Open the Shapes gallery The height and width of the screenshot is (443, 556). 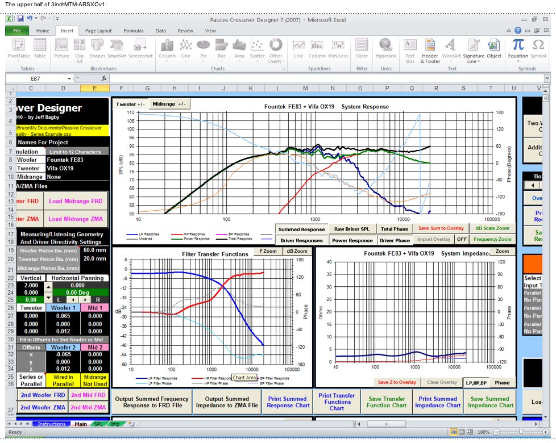tap(97, 48)
